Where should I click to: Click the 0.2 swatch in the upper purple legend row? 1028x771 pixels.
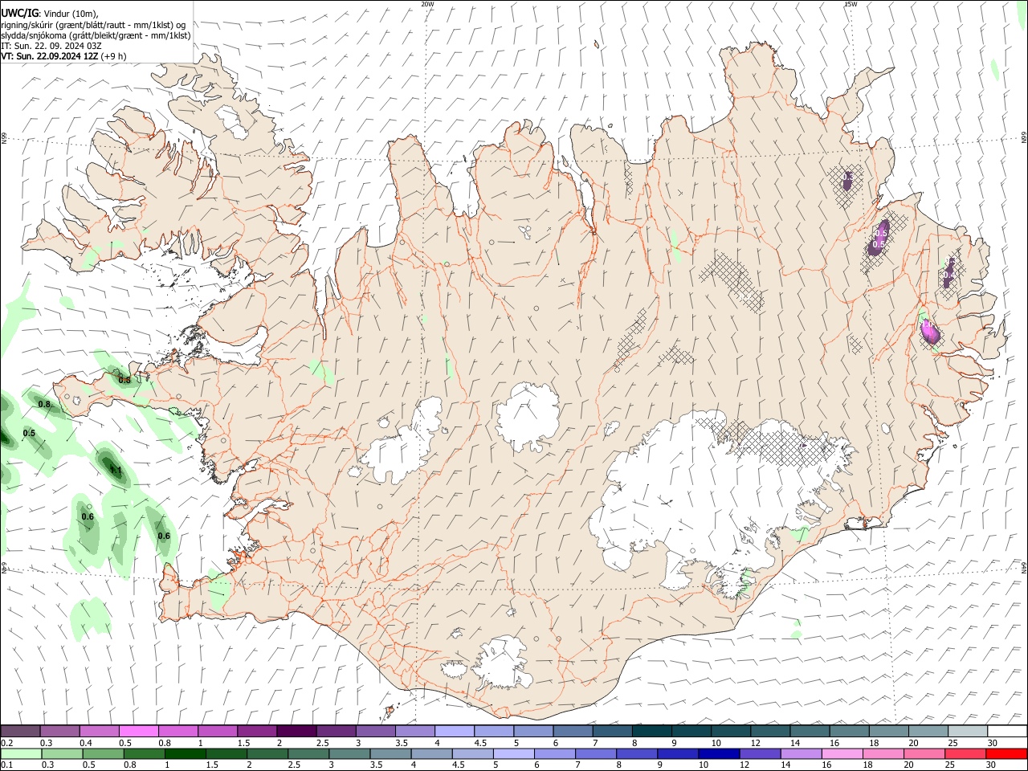(x=20, y=731)
